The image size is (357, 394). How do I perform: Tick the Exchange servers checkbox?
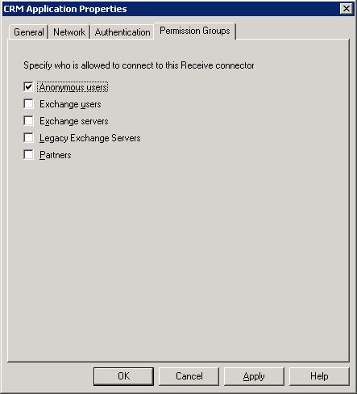tap(28, 121)
